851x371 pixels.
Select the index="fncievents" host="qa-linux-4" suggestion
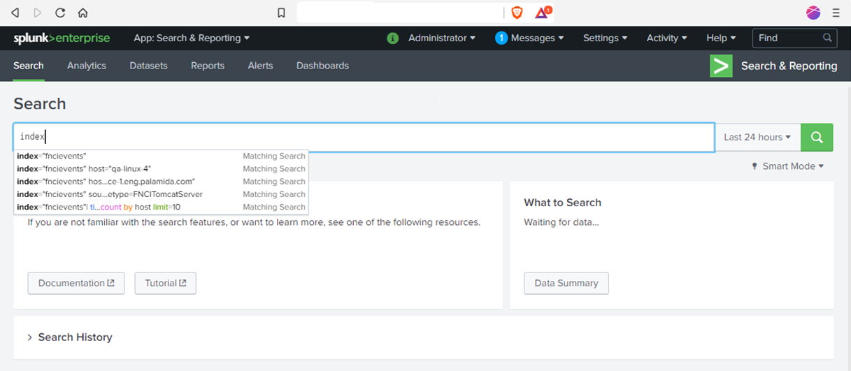point(84,168)
